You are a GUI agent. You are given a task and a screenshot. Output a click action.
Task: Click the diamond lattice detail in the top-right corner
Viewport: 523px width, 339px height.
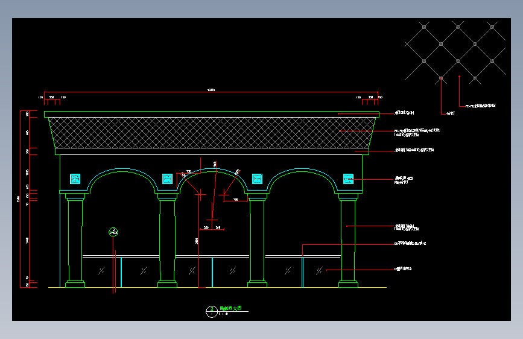[455, 52]
